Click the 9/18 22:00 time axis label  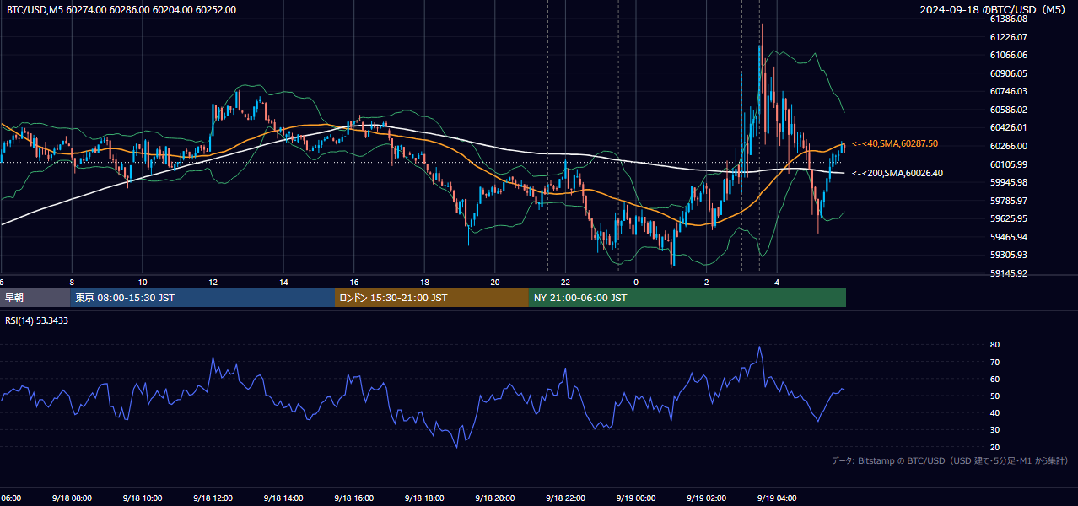click(x=565, y=498)
